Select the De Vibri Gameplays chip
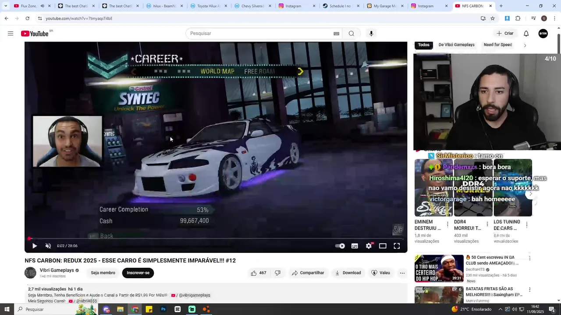Image resolution: width=561 pixels, height=315 pixels. click(456, 45)
